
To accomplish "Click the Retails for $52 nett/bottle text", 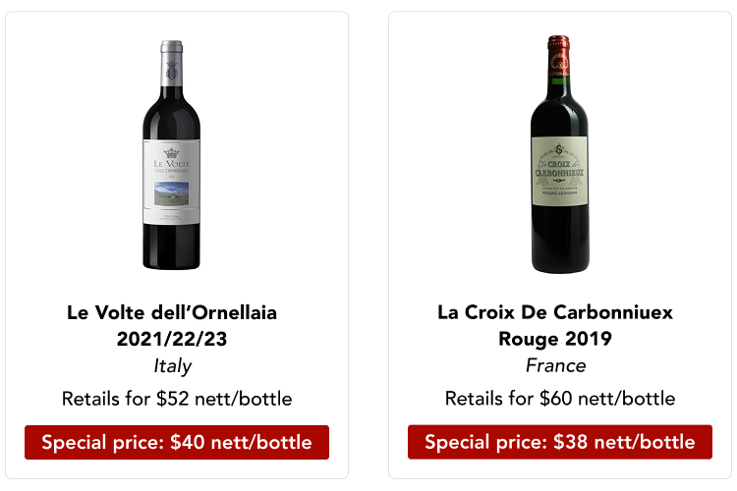I will click(x=177, y=399).
